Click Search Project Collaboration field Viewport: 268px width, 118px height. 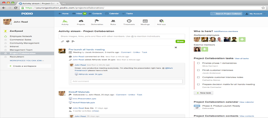click(226, 14)
